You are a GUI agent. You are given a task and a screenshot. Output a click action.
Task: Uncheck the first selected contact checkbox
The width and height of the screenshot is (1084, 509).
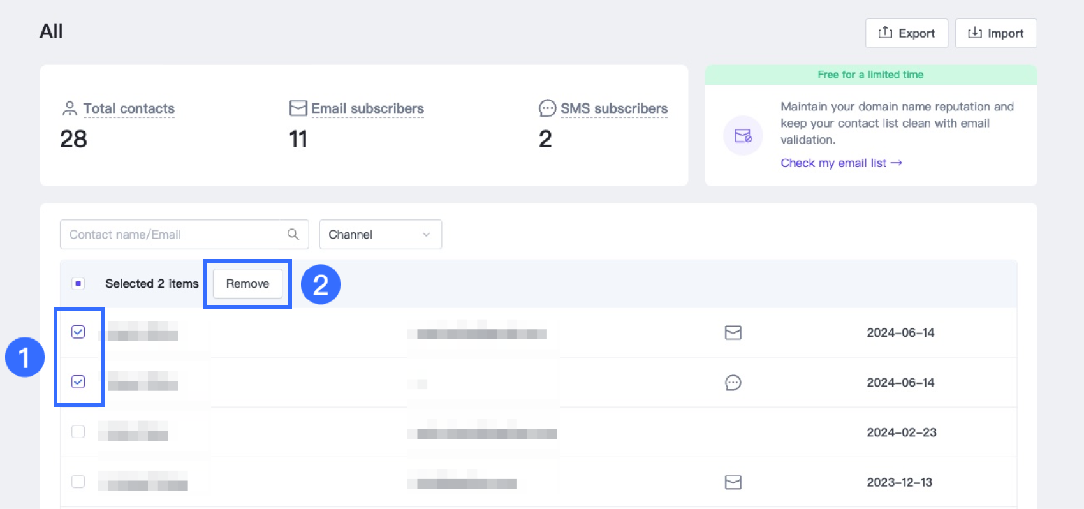coord(78,332)
